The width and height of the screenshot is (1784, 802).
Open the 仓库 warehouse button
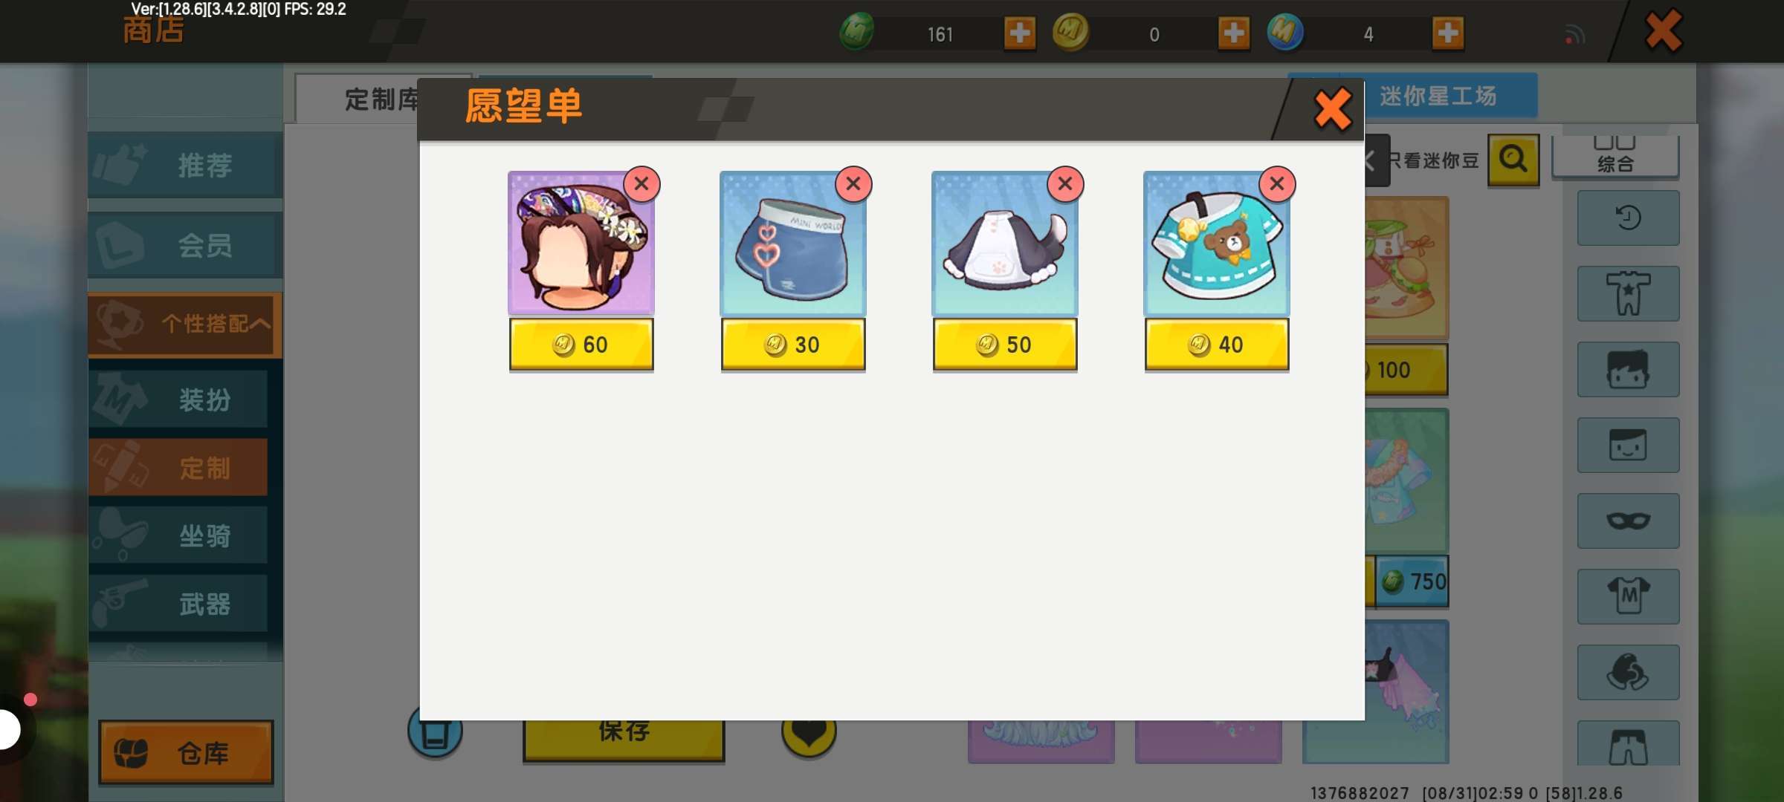(186, 752)
